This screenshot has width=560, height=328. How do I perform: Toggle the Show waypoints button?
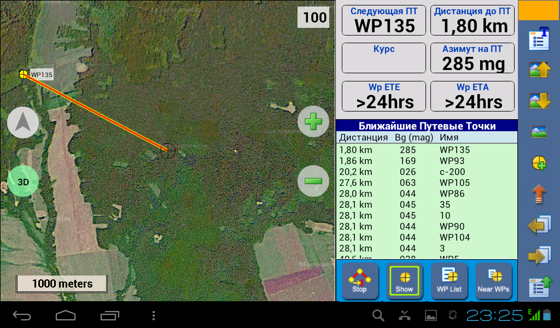click(404, 281)
